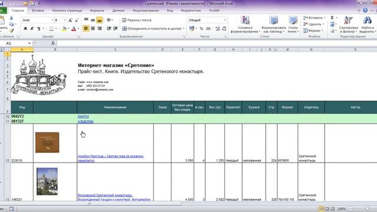Image resolution: width=377 pixels, height=212 pixels.
Task: Open the Данные ribbon tab
Action: coord(118,11)
